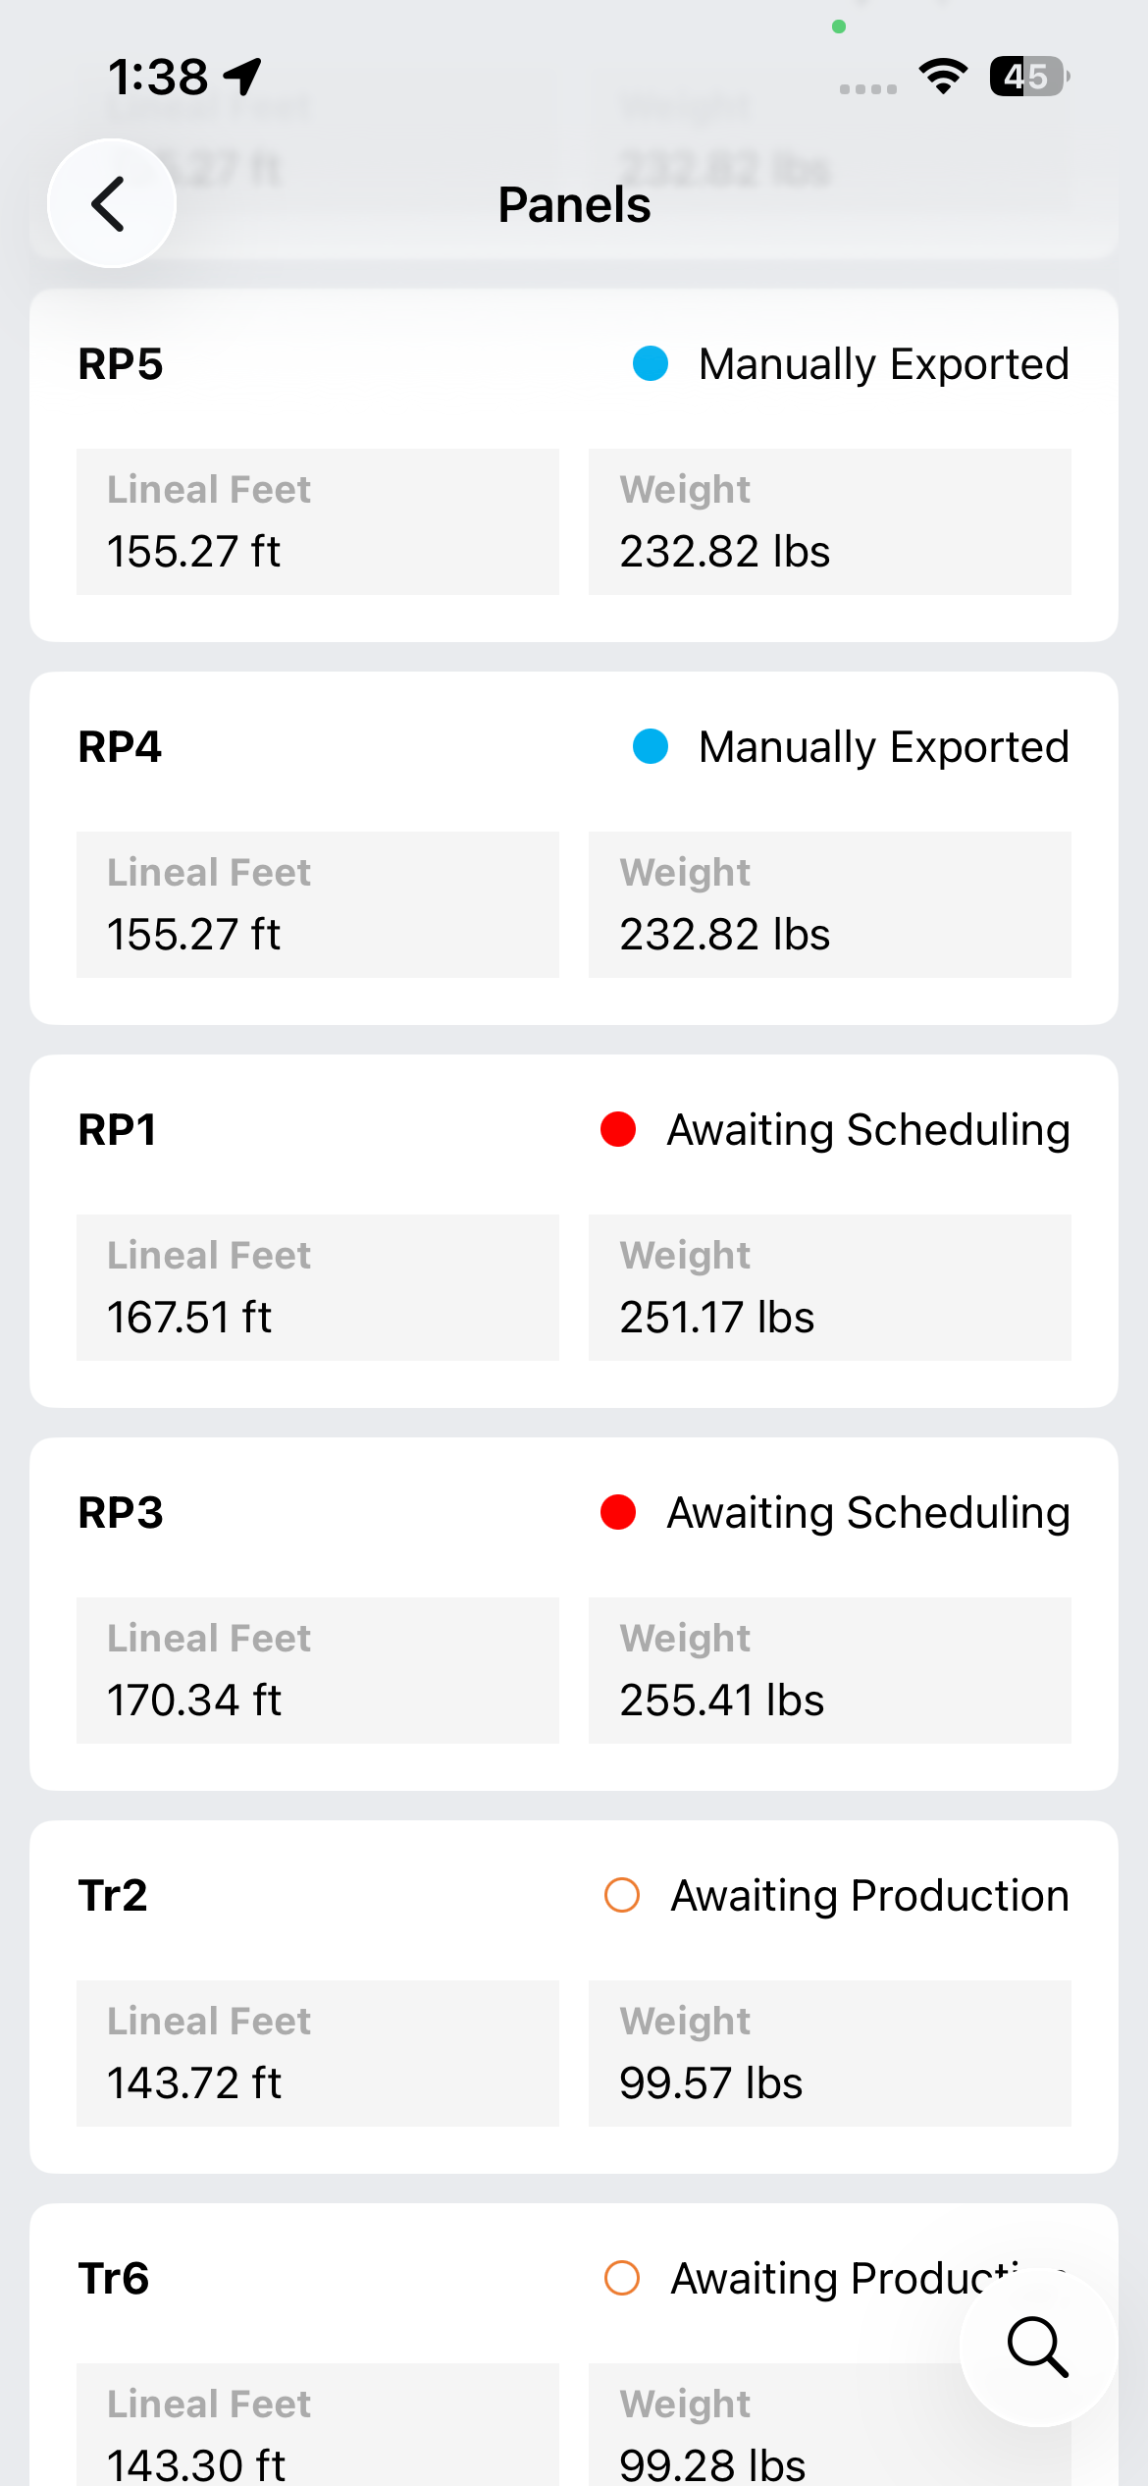Select the RP1 Lineal Feet 167.51 ft field
1148x2486 pixels.
(318, 1287)
